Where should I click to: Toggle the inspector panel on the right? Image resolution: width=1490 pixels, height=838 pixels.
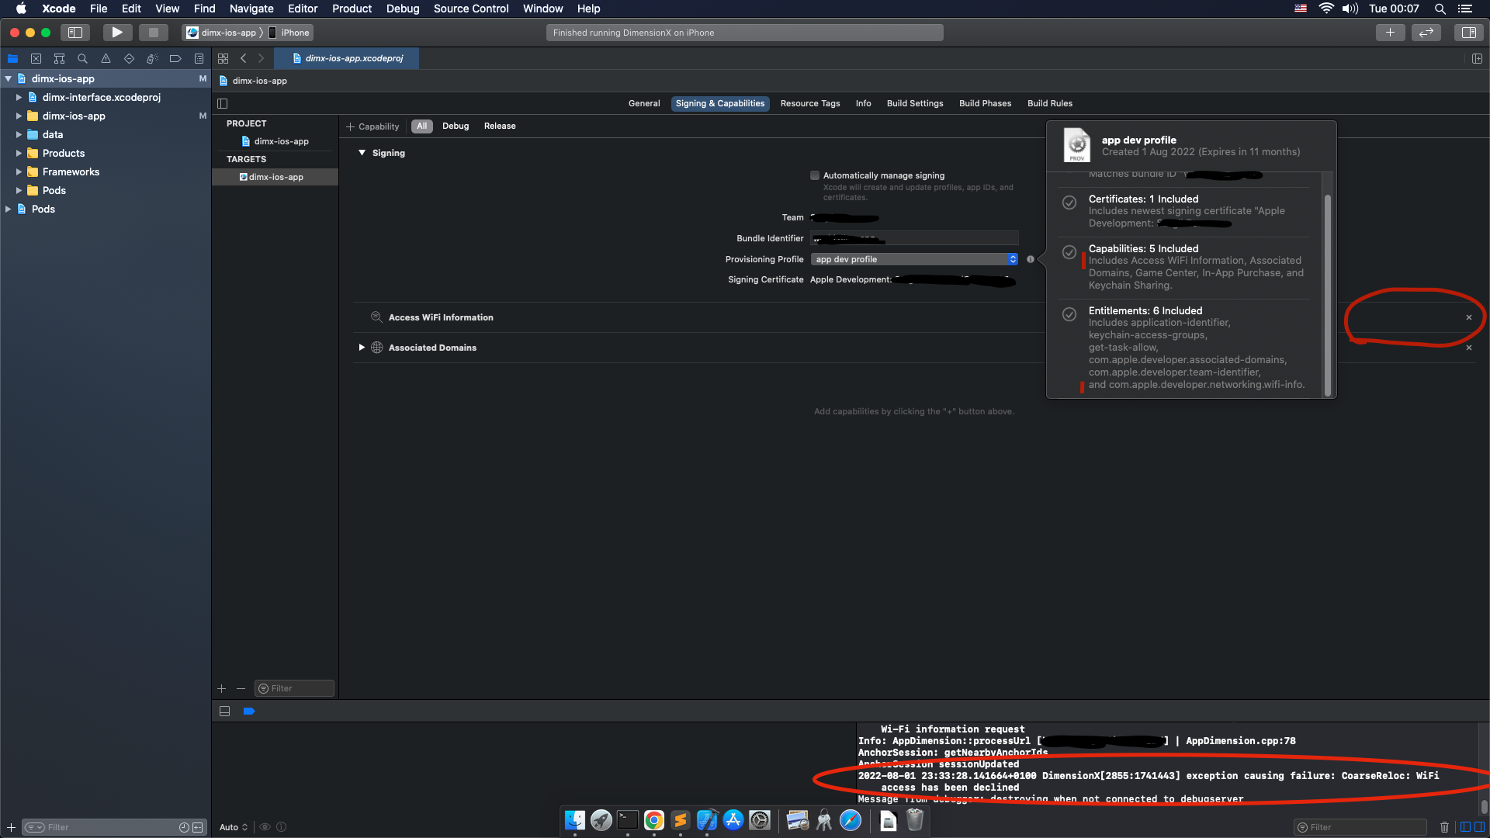pos(1468,33)
